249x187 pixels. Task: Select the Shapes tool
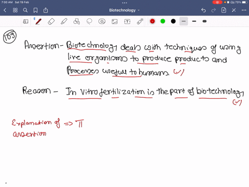pyautogui.click(x=77, y=21)
